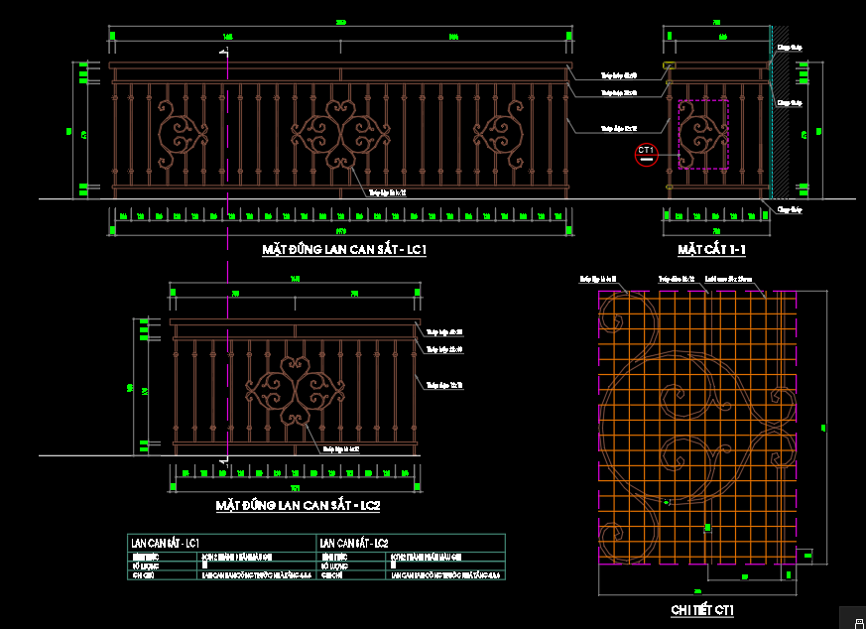The height and width of the screenshot is (629, 866).
Task: Select the title MẶT ĐỨNG LAN CAN SẮT - LC2
Action: 299,506
